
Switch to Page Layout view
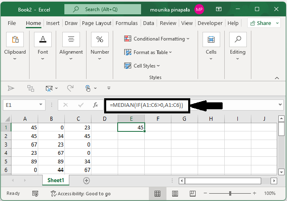[175, 193]
